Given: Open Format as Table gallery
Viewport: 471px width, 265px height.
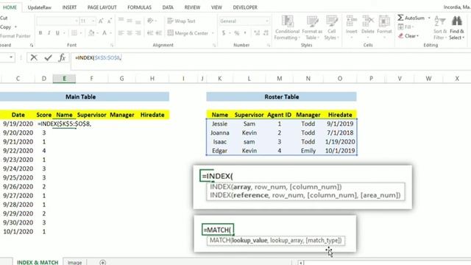Looking at the screenshot, I should coord(312,28).
